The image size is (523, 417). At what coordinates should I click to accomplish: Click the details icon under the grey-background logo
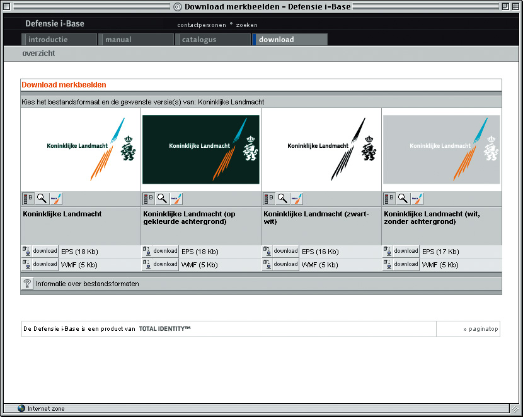389,199
